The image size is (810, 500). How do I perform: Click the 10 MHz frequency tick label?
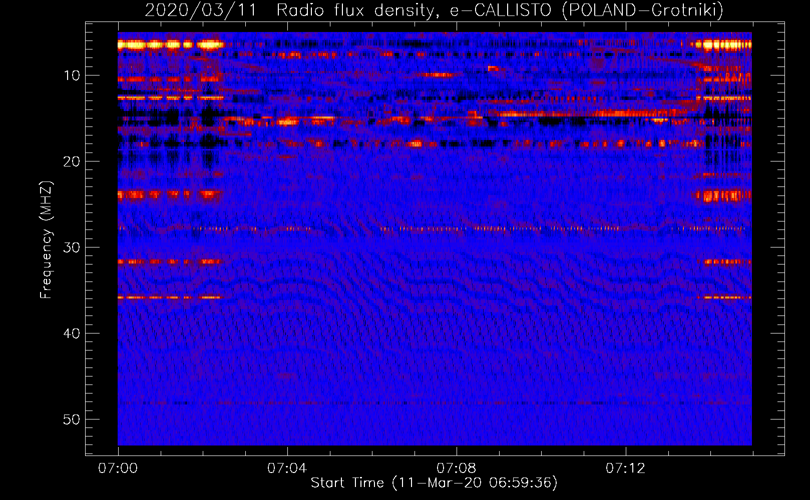[72, 75]
